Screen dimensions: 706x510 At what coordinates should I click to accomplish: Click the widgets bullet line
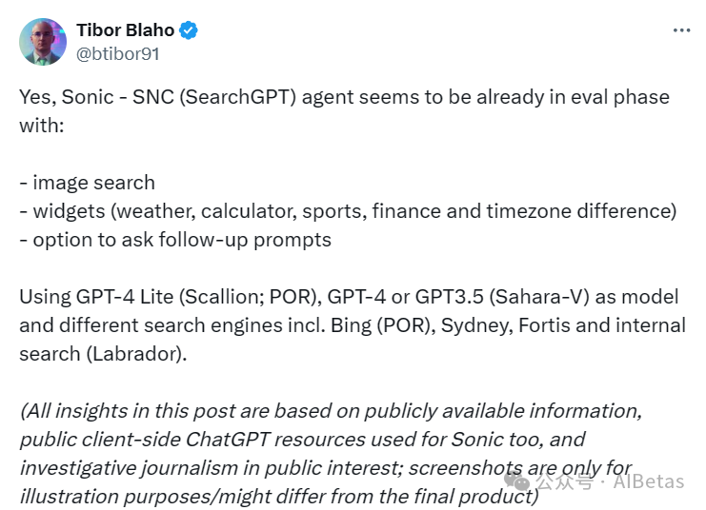(348, 210)
